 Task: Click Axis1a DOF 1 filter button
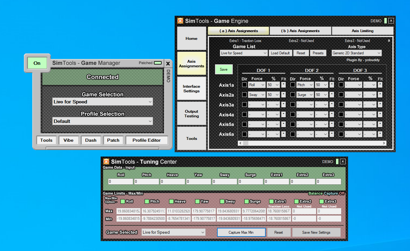(x=283, y=85)
